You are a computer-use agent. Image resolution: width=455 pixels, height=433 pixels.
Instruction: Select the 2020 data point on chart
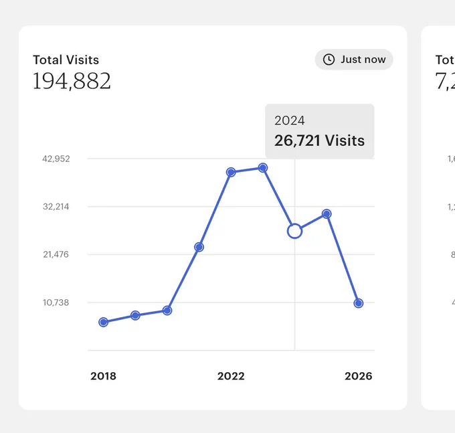[167, 311]
